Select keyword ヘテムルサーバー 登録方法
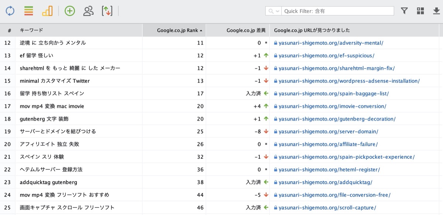The height and width of the screenshot is (215, 443). [x=51, y=170]
